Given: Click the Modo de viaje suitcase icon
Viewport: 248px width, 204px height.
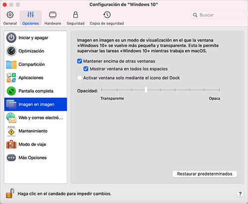Looking at the screenshot, I should click(x=11, y=144).
